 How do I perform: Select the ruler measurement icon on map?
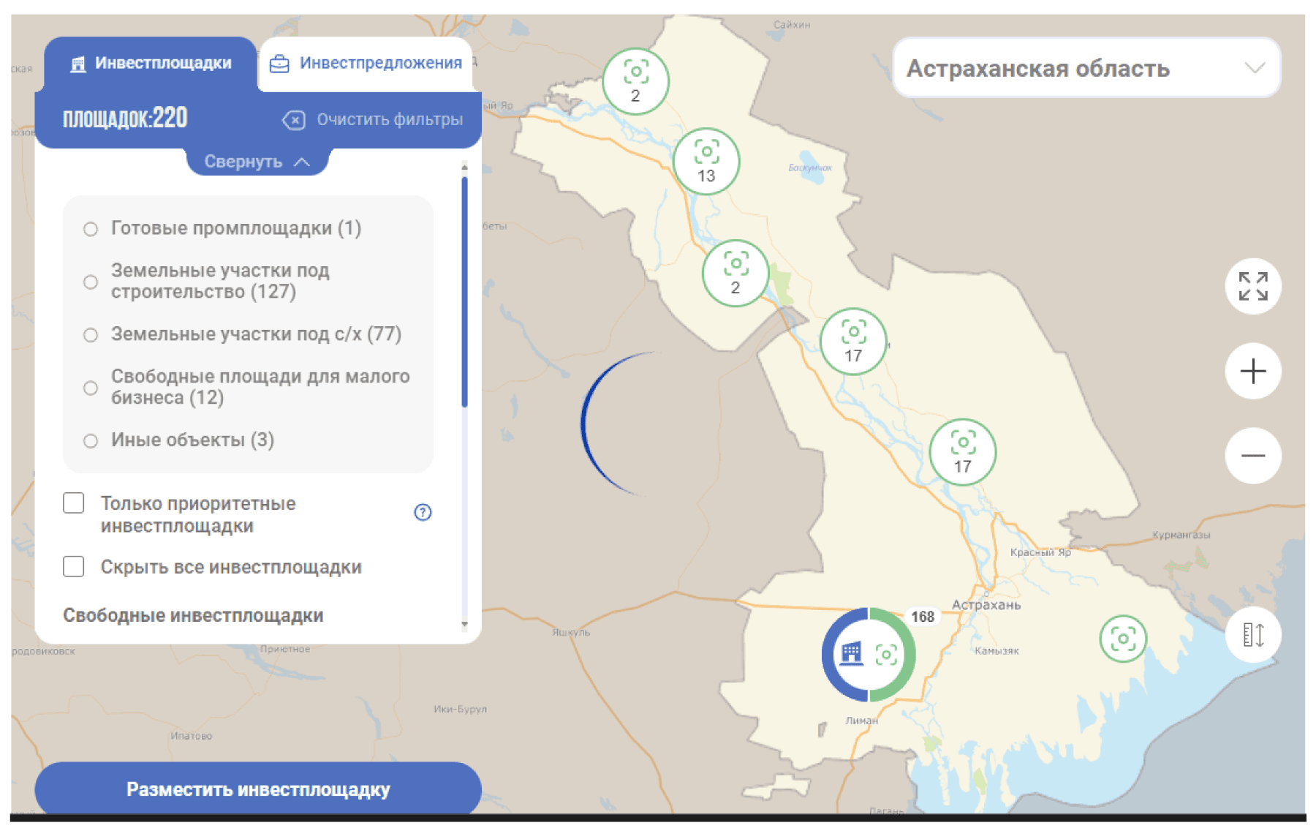point(1252,636)
